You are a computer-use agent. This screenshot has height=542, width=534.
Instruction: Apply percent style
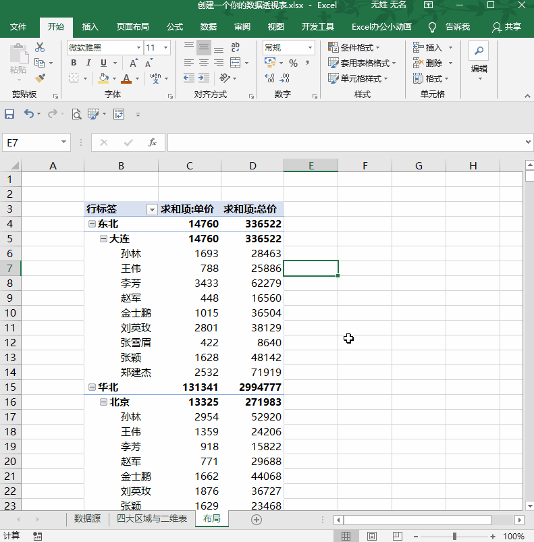click(293, 63)
